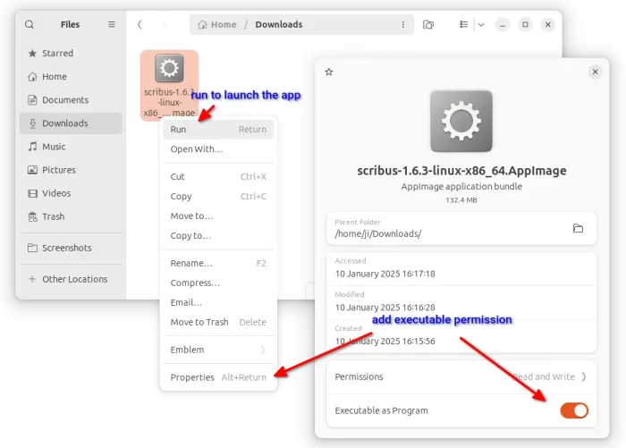The height and width of the screenshot is (448, 626).
Task: Open Screenshots bookmark in the sidebar
Action: pyautogui.click(x=71, y=248)
